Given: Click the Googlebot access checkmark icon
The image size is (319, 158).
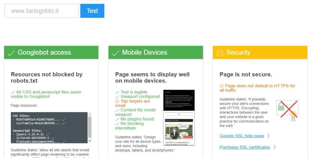Looking at the screenshot, I should [11, 53].
